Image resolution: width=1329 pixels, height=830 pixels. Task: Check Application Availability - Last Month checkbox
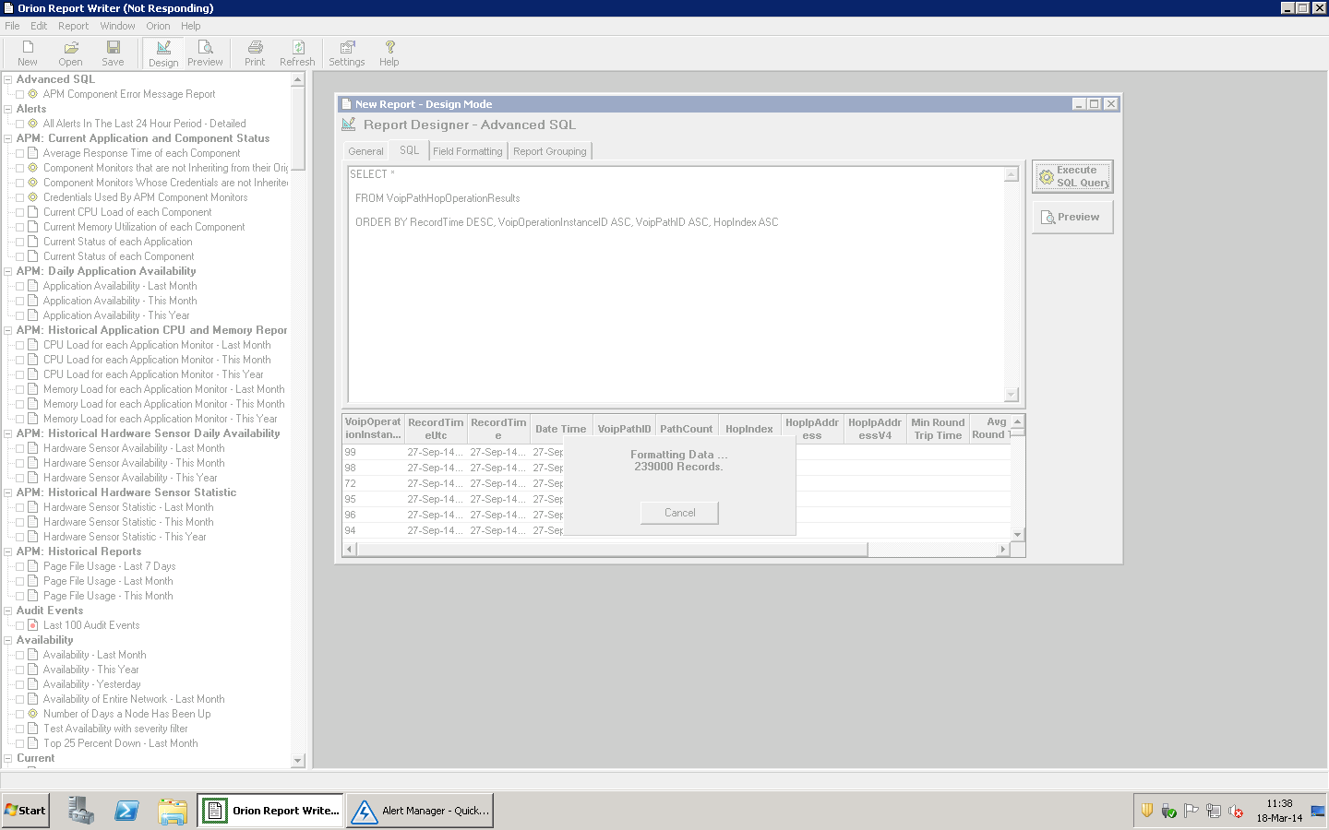click(x=20, y=286)
